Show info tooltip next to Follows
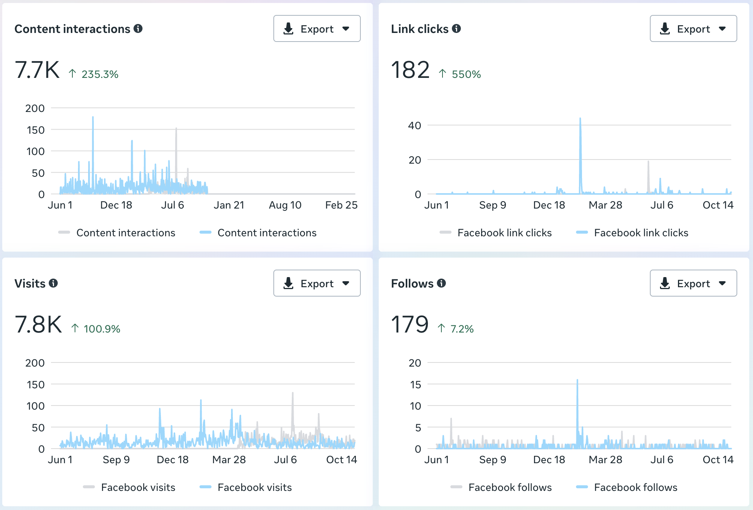 441,283
